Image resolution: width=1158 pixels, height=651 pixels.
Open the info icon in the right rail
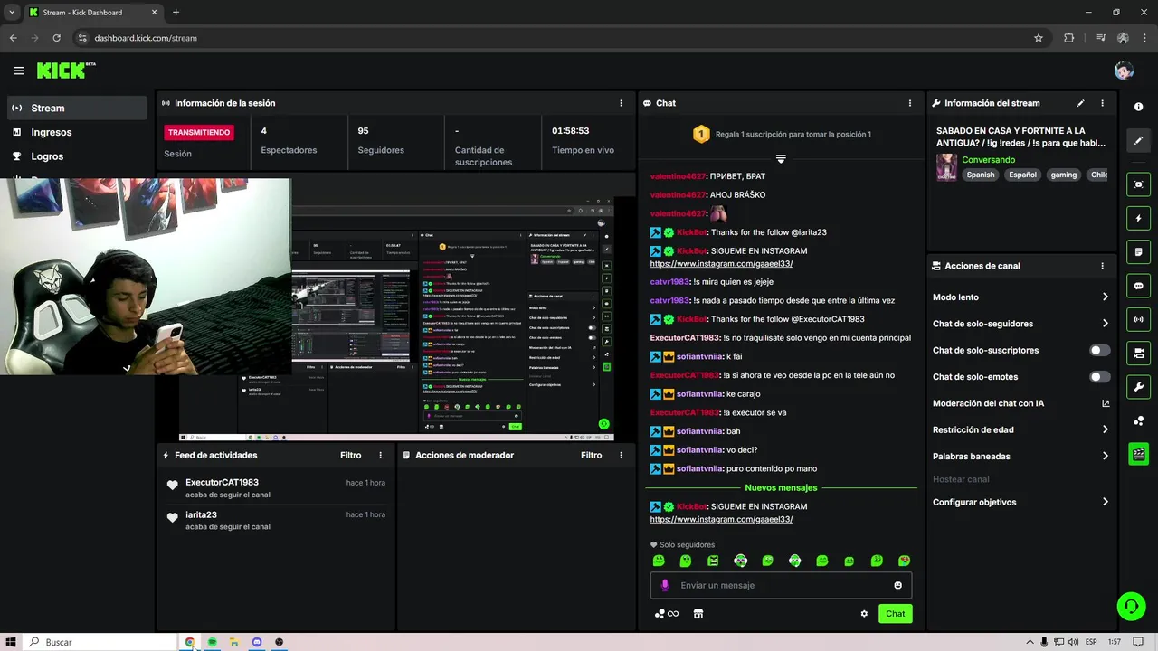click(1138, 107)
